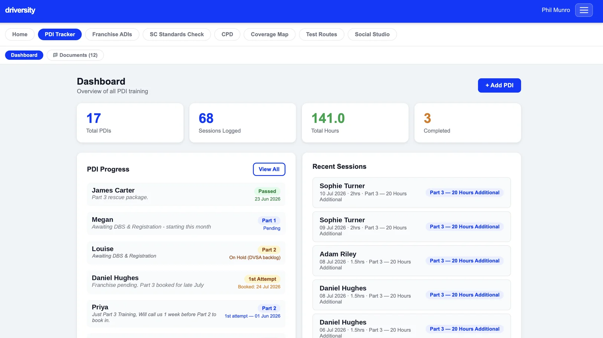Screen dimensions: 603x338
Task: Click the Pending status text
Action: [272, 229]
